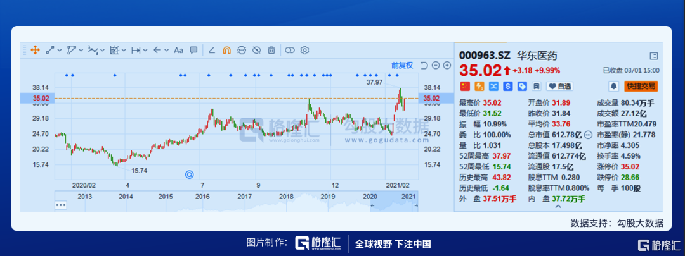Toggle the orange magnet snap tool
The height and width of the screenshot is (256, 685).
[226, 50]
